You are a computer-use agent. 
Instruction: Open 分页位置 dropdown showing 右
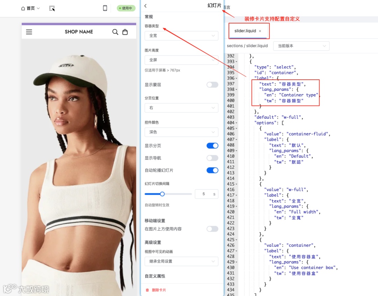[x=181, y=108]
